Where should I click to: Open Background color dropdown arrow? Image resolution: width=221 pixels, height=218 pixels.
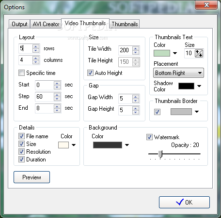[x=127, y=145]
